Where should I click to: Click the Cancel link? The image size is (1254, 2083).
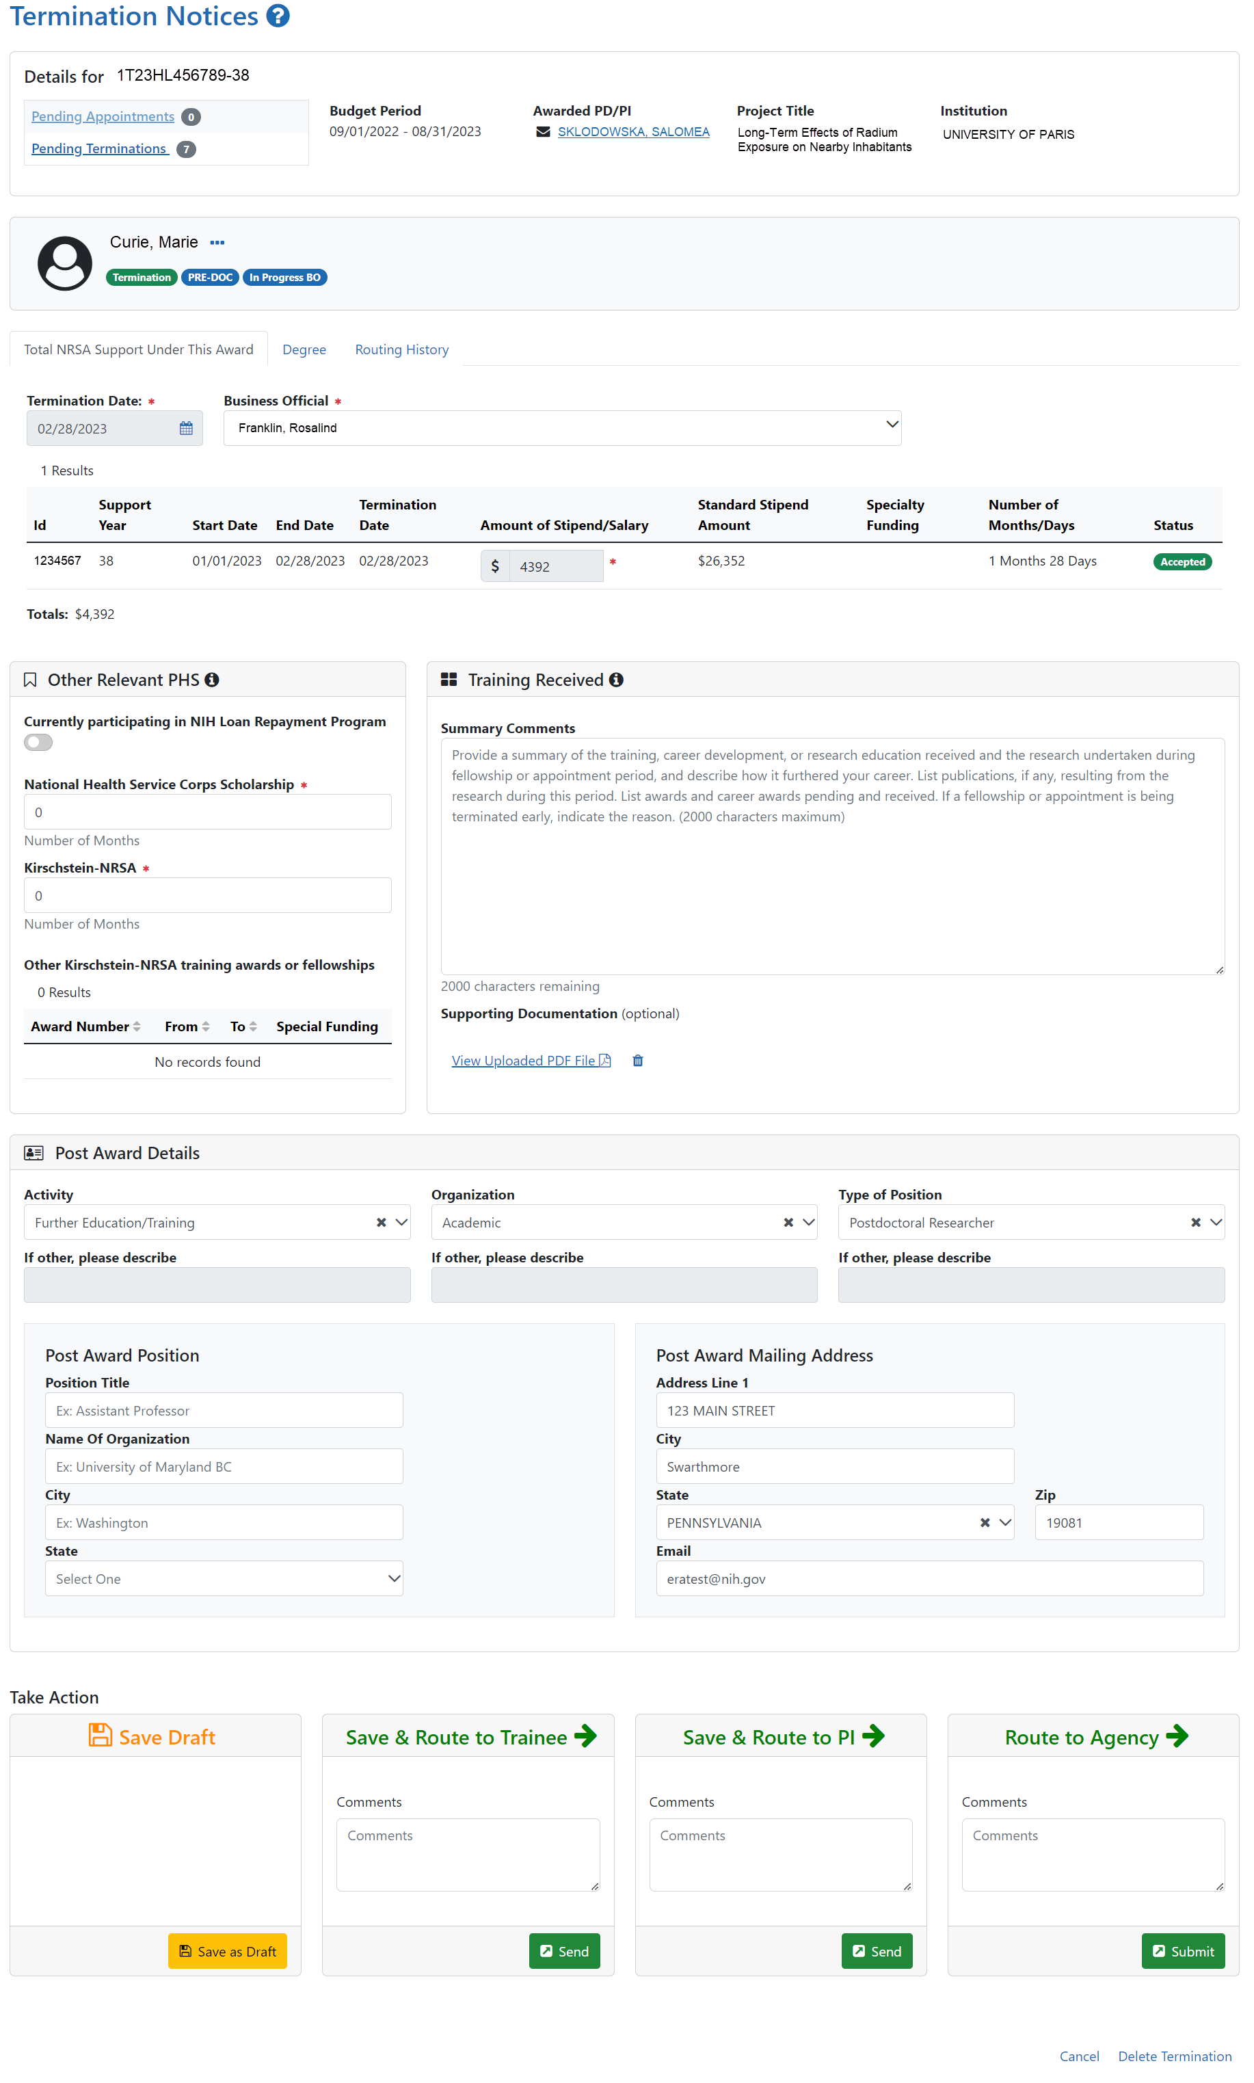coord(1079,2056)
